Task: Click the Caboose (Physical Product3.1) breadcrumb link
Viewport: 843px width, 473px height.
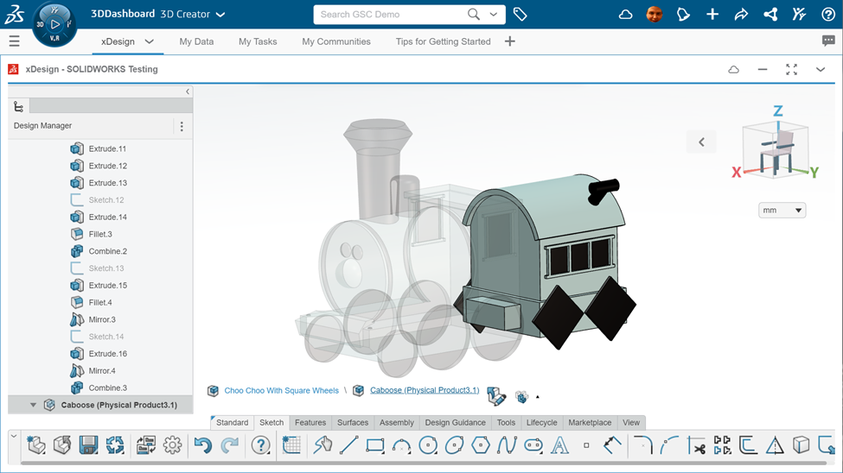Action: coord(425,390)
